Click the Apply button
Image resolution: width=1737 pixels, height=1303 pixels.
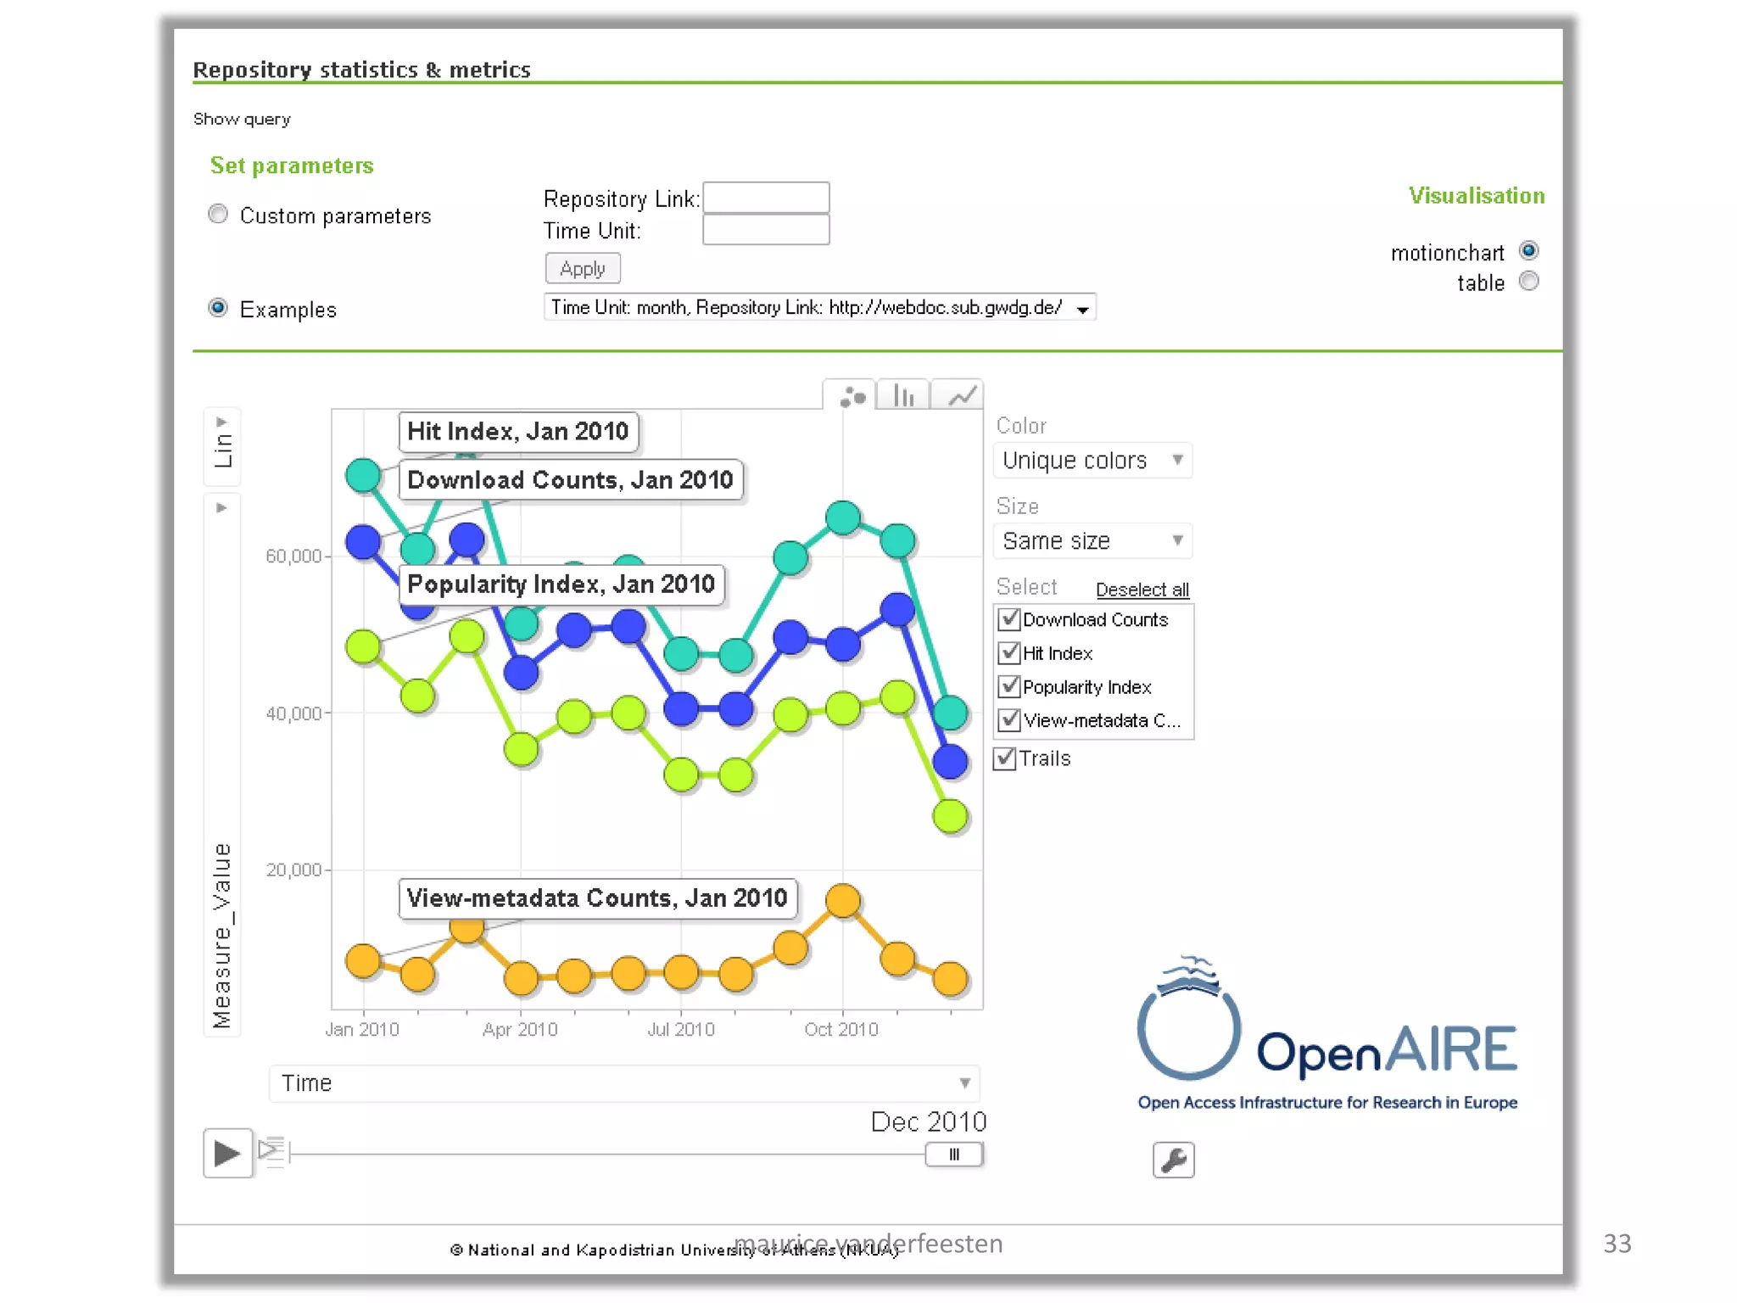pos(583,269)
